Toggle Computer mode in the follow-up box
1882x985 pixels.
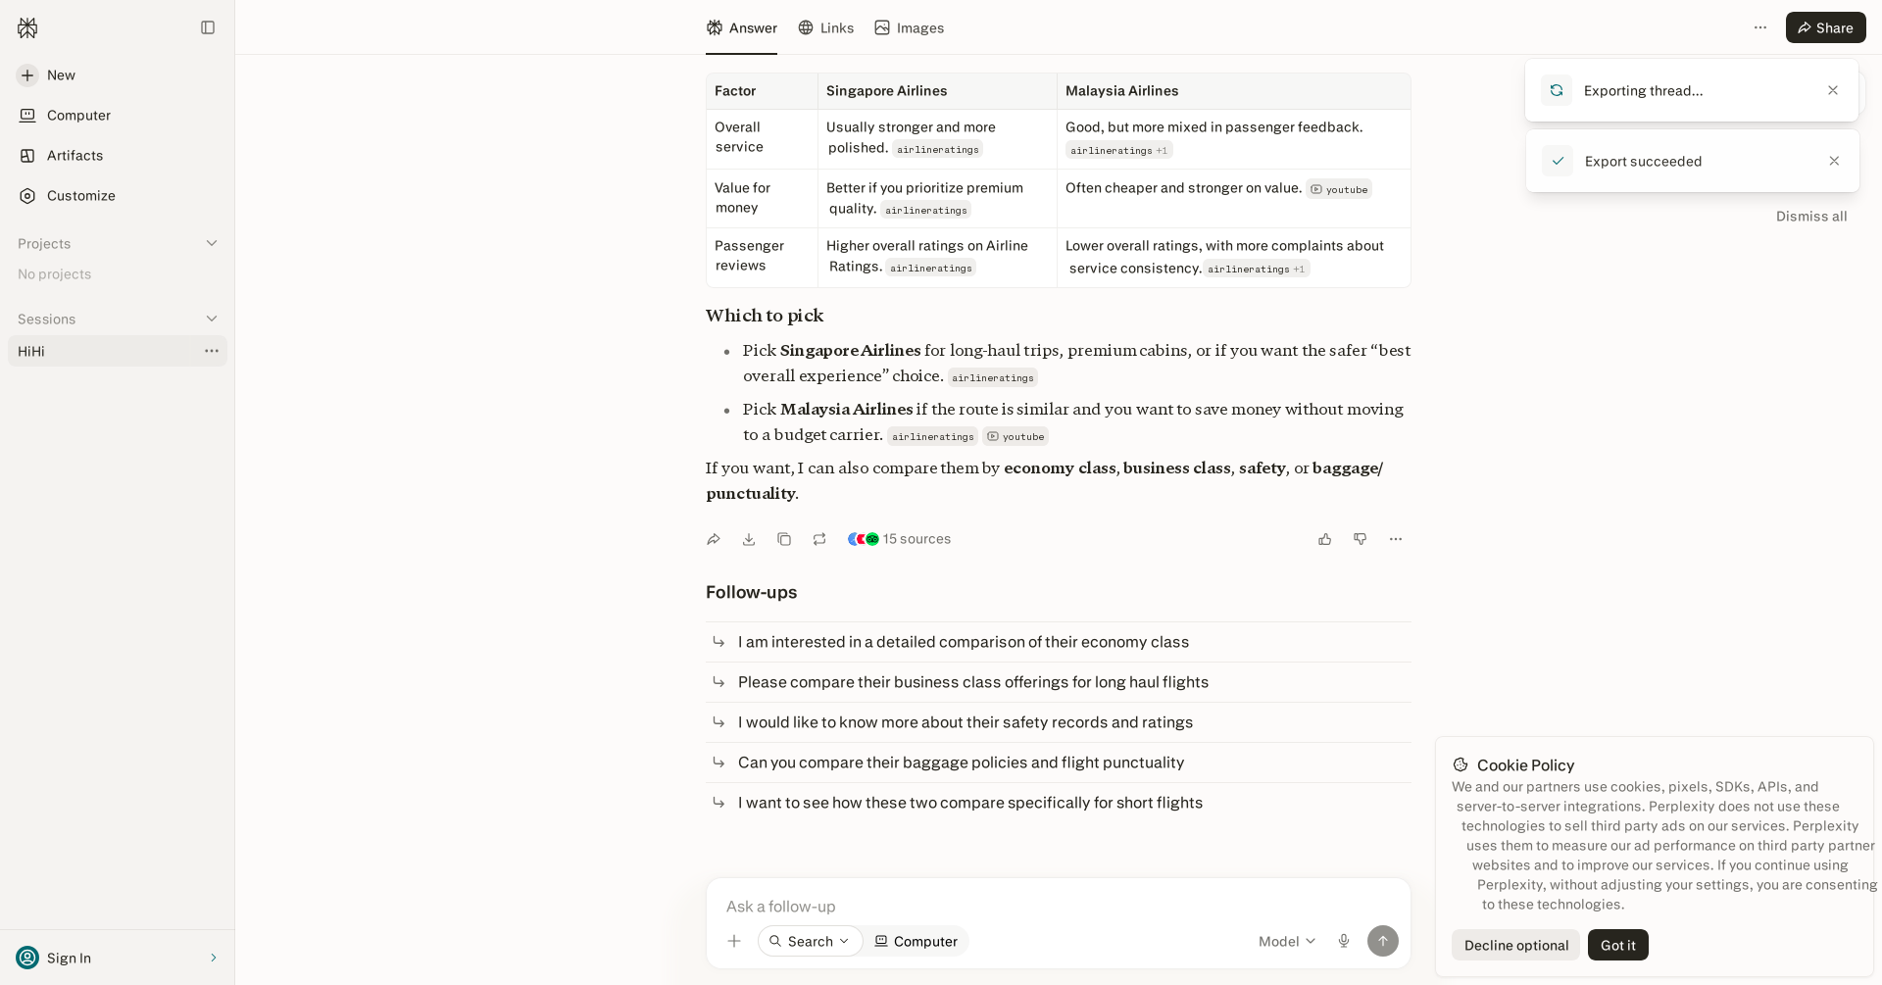click(916, 941)
